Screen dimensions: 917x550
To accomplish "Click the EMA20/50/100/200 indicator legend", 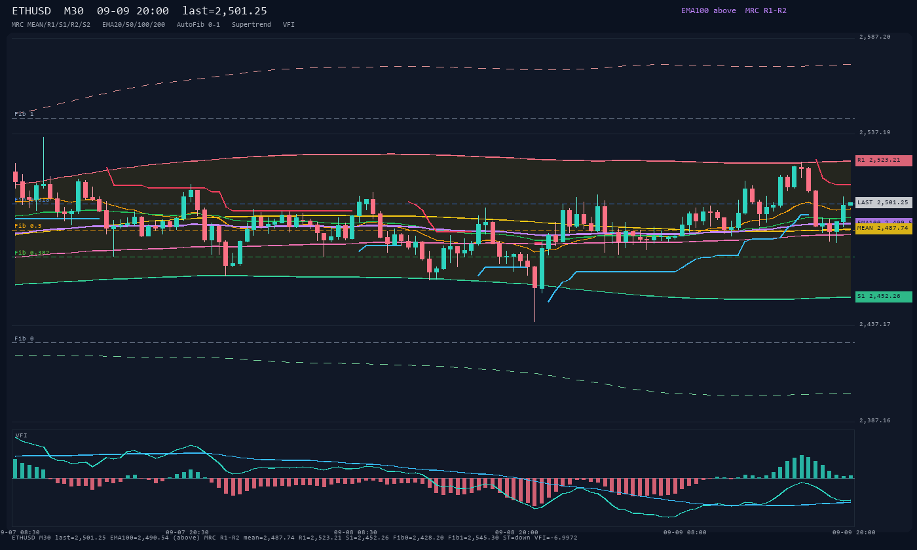I will click(x=134, y=25).
